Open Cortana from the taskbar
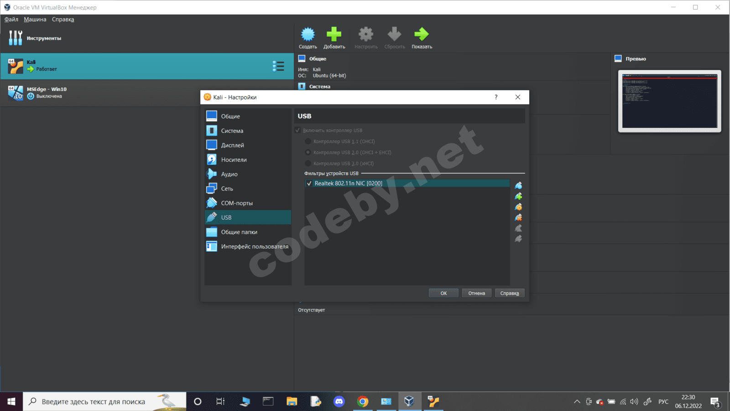The height and width of the screenshot is (411, 730). coord(198,401)
